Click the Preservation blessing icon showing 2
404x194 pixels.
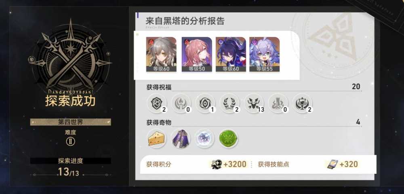157,103
